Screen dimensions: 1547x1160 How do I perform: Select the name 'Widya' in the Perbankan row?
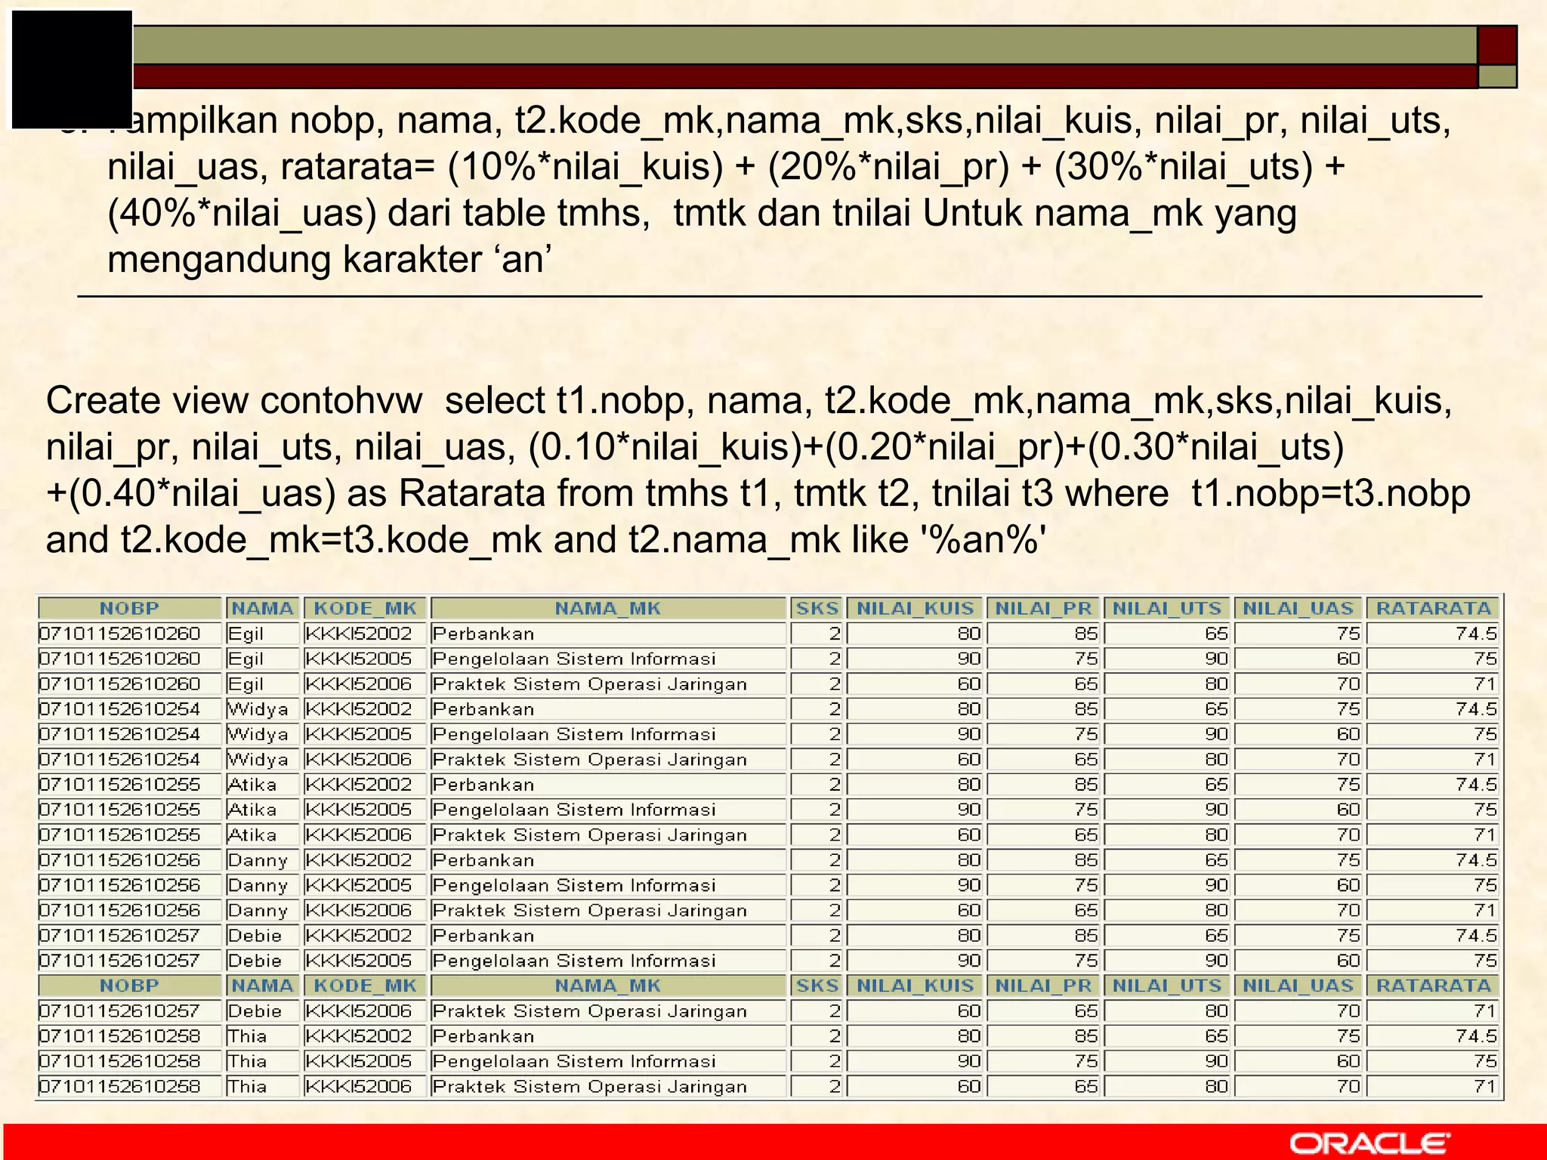coord(258,709)
